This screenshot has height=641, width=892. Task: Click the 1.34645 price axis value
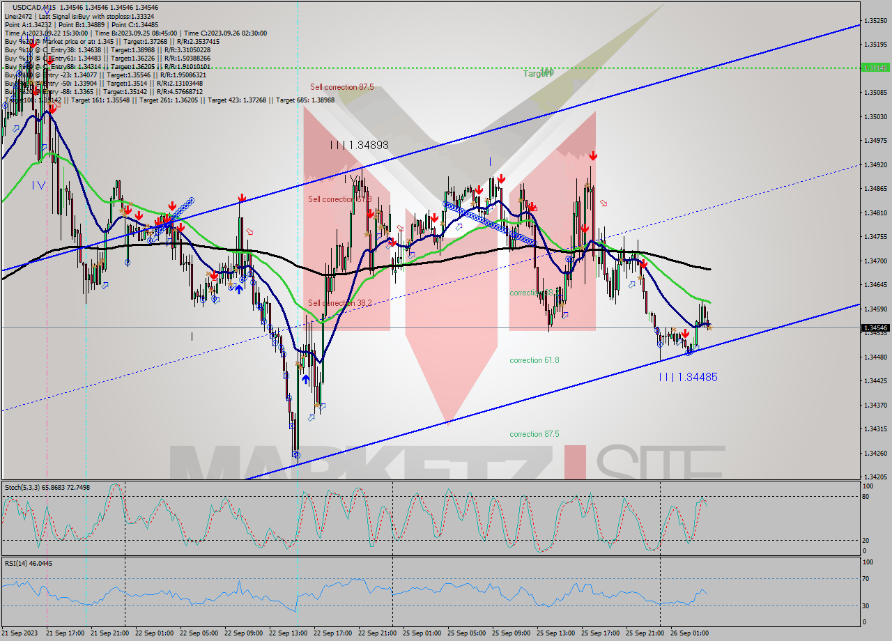click(x=875, y=284)
